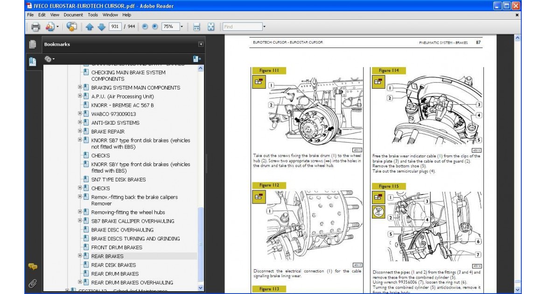This screenshot has height=294, width=546.
Task: Expand SB7 BRAKE CALLIPER OVERHAULING bookmark
Action: (80, 220)
